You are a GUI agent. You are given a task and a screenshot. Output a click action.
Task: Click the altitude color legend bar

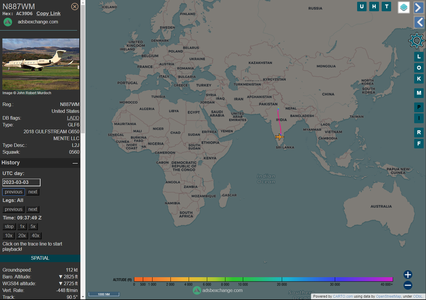[x=263, y=279]
